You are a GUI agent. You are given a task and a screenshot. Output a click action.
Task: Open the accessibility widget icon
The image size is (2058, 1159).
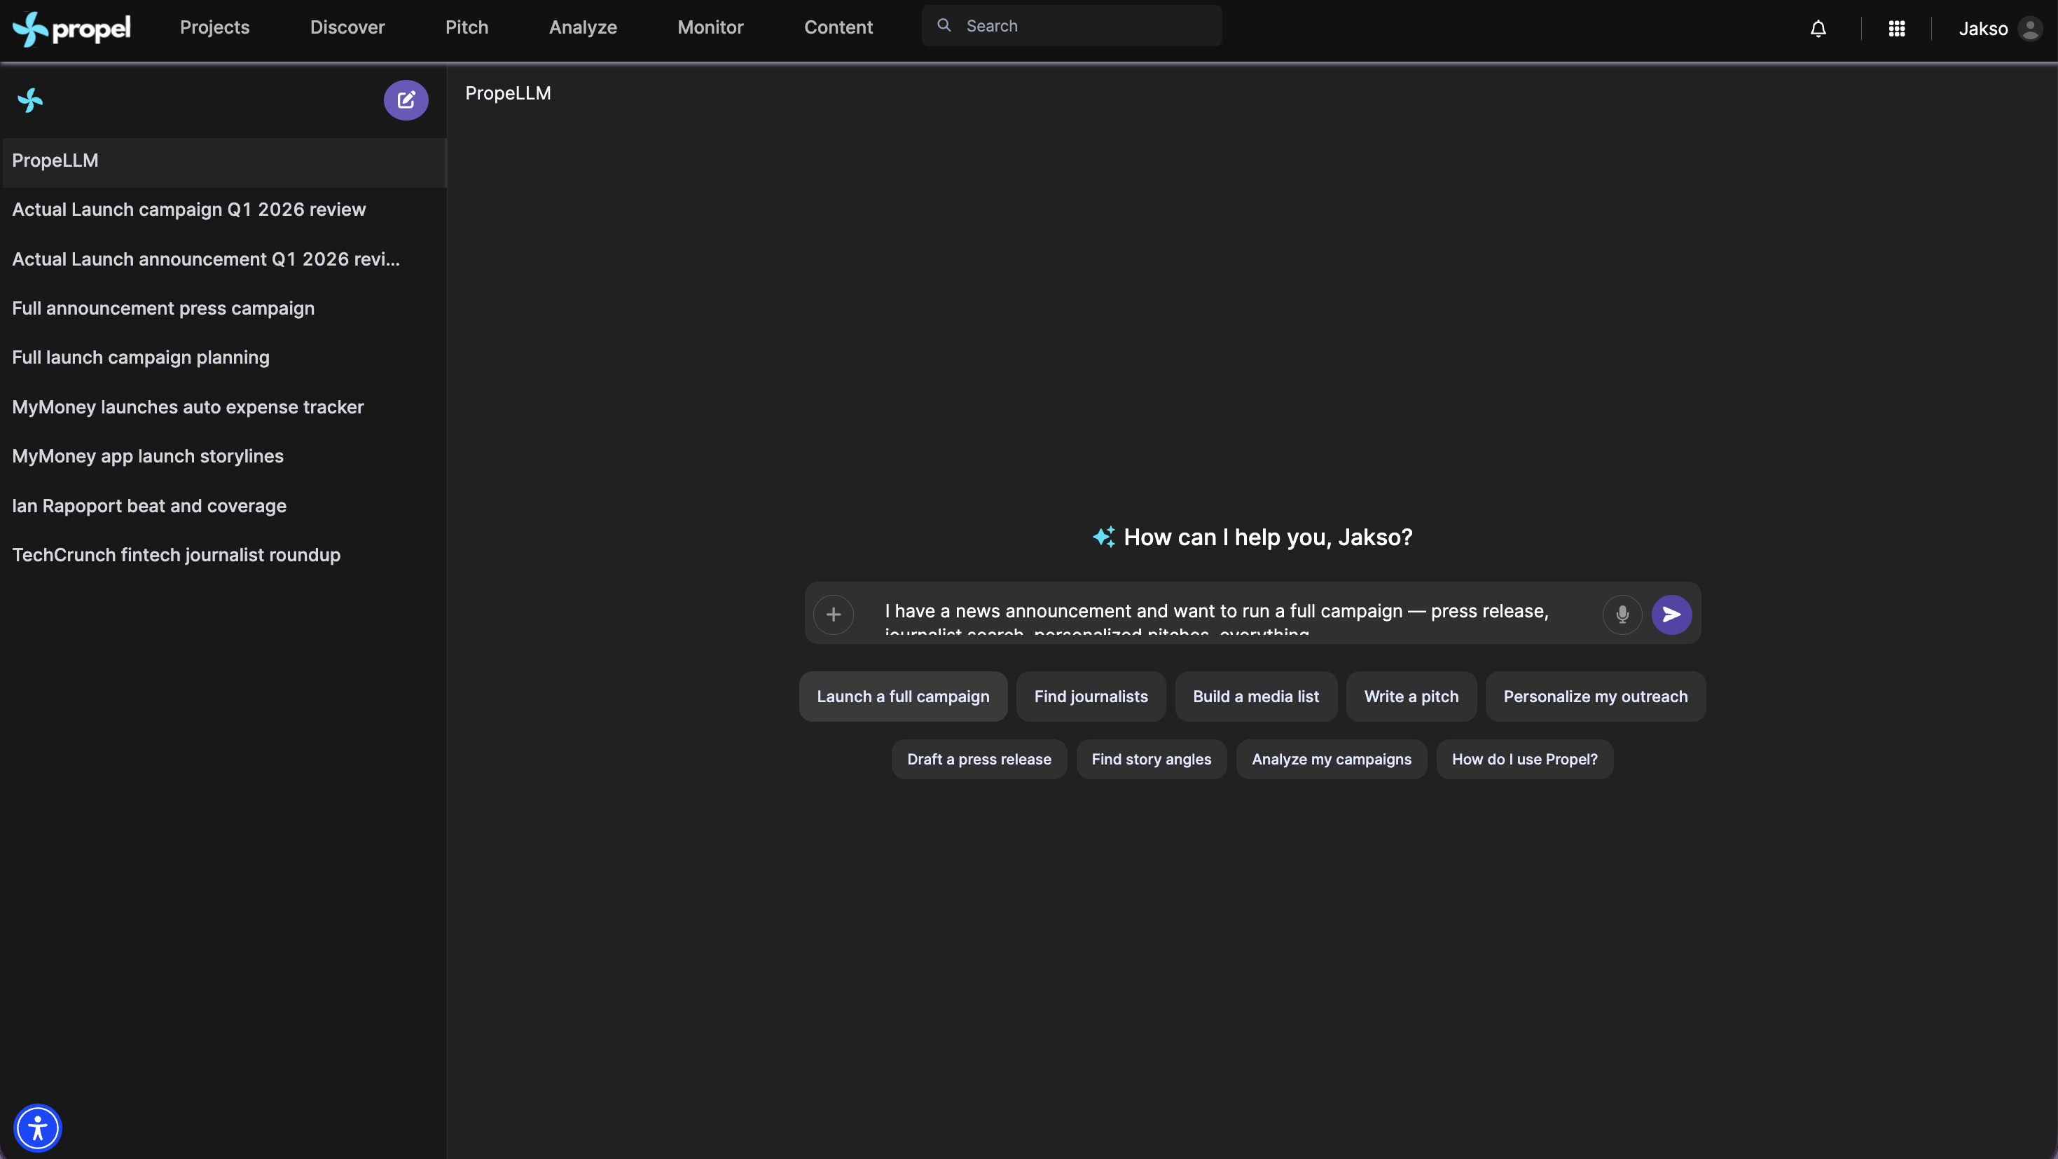click(38, 1128)
